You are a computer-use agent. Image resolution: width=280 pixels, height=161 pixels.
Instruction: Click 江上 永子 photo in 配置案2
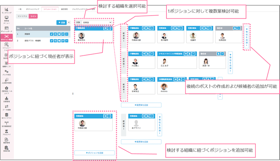click(164, 61)
